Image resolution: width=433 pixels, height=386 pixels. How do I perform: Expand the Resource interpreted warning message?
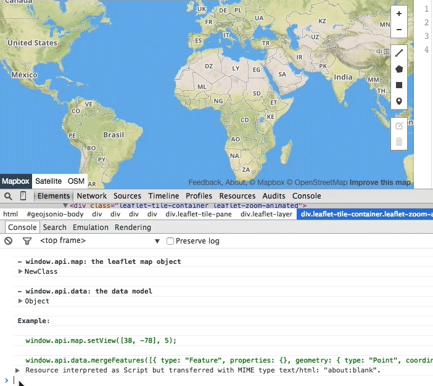click(17, 370)
